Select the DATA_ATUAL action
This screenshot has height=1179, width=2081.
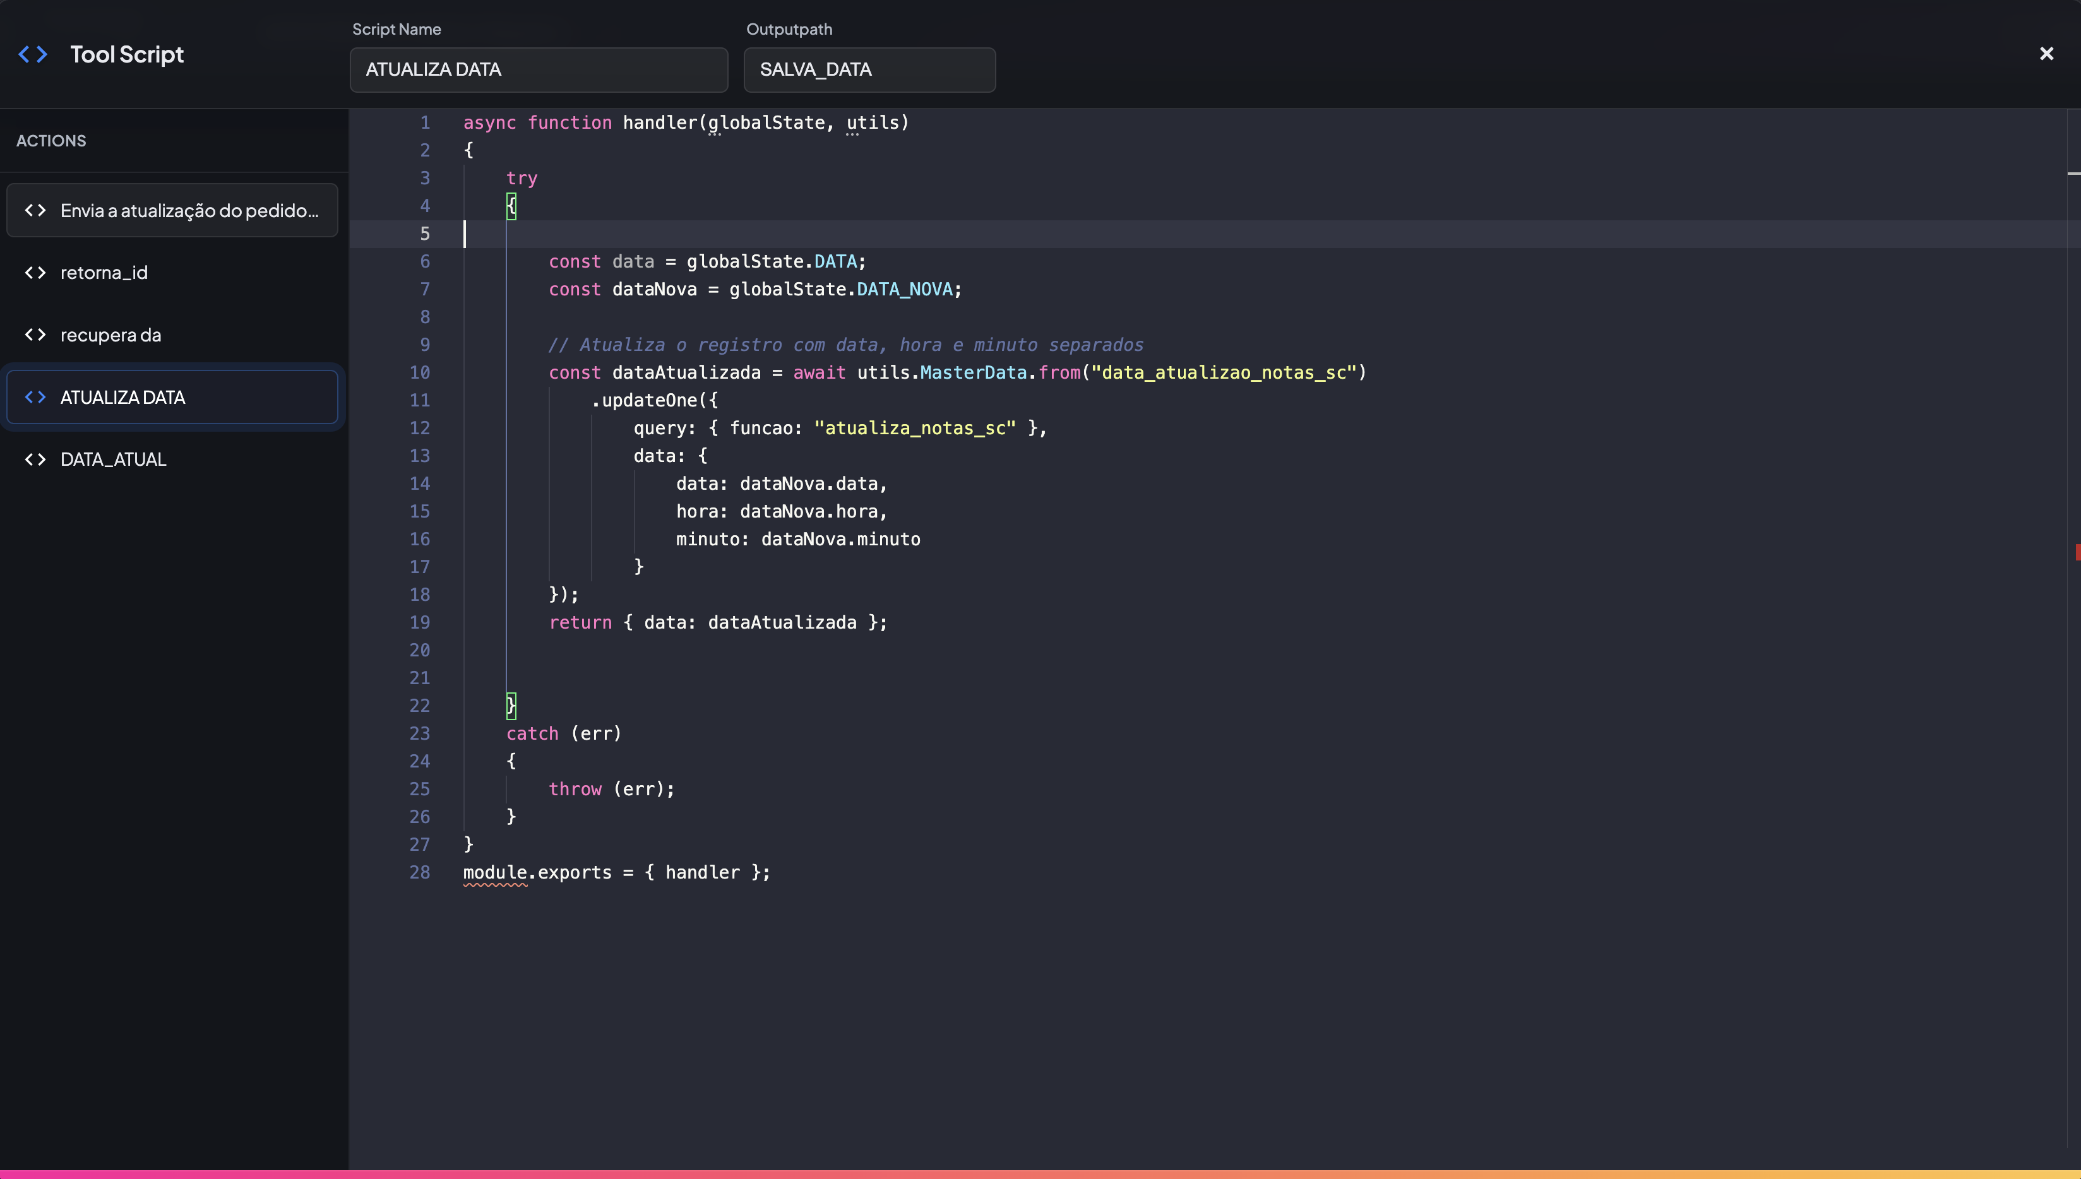pyautogui.click(x=112, y=459)
